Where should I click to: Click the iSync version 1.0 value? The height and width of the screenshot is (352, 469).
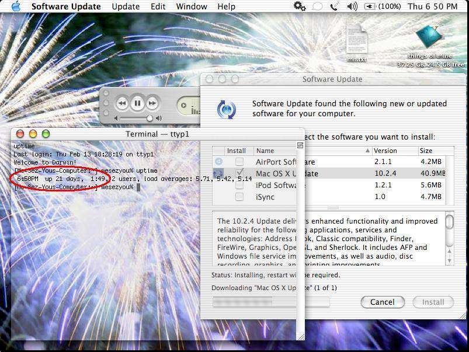(x=380, y=197)
